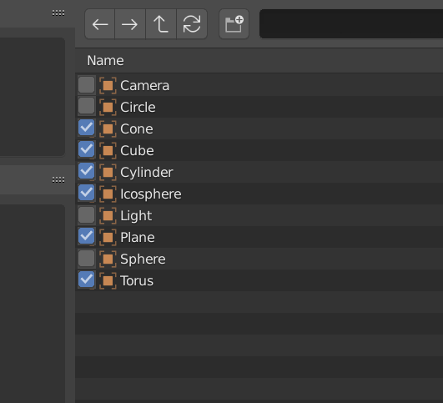Viewport: 443px width, 403px height.
Task: Click the Icosphere object icon
Action: pos(108,194)
